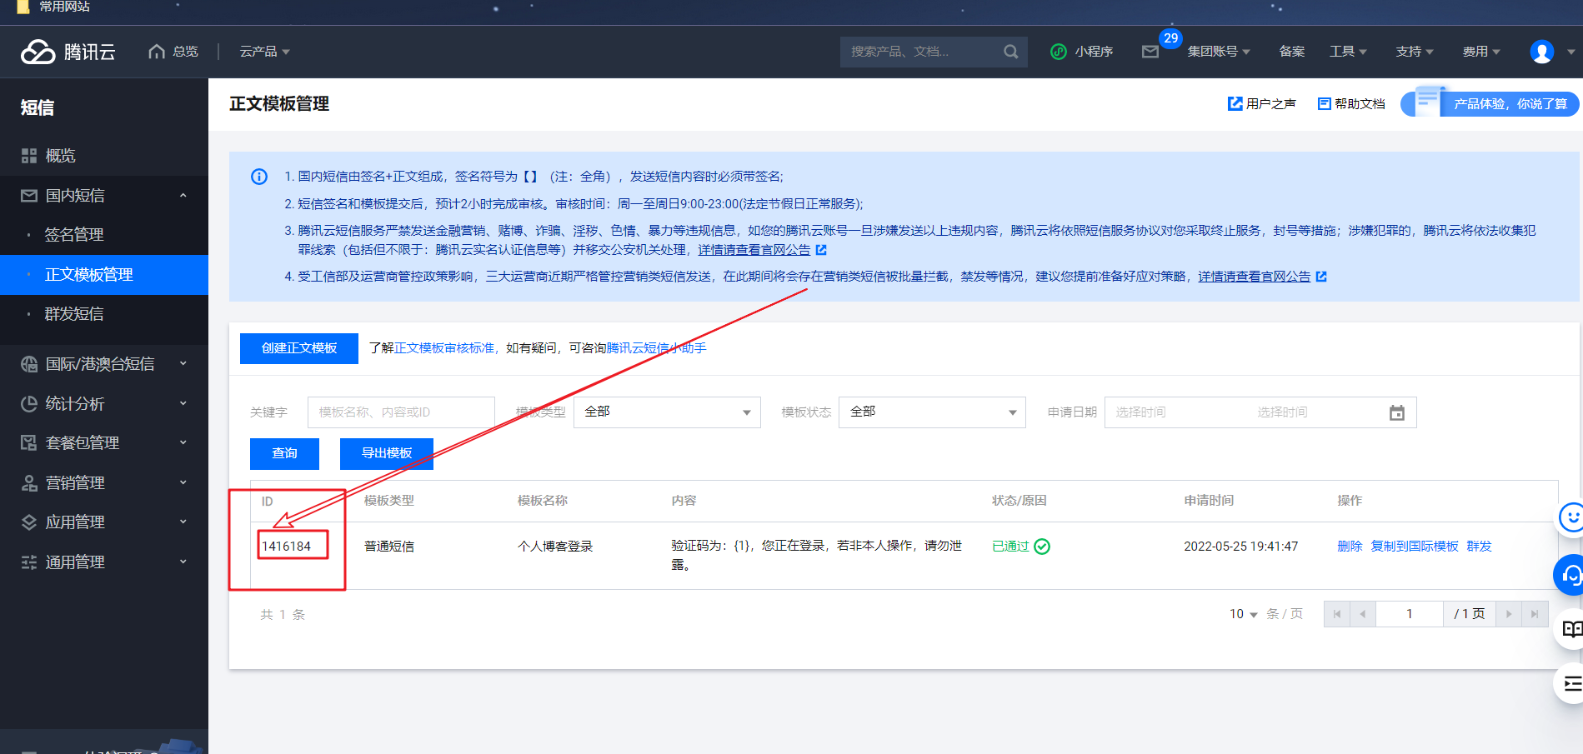Expand the 通用管理 sidebar section
The image size is (1583, 754).
(104, 562)
